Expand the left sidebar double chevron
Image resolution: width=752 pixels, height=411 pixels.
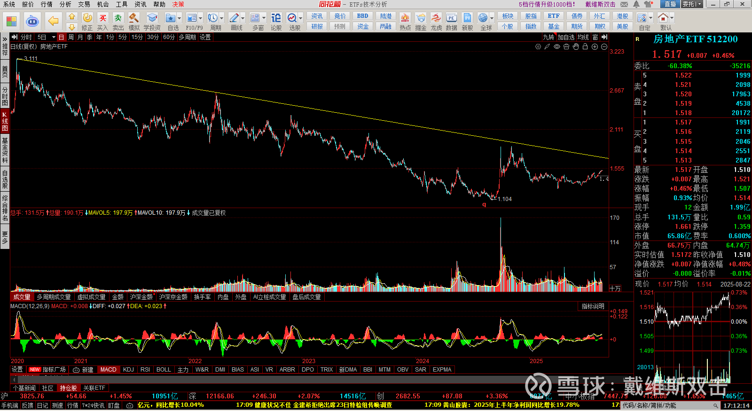5,38
